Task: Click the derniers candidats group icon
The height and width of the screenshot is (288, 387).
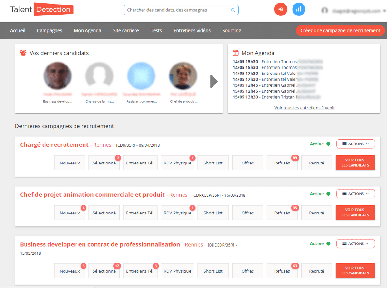Action: click(23, 53)
